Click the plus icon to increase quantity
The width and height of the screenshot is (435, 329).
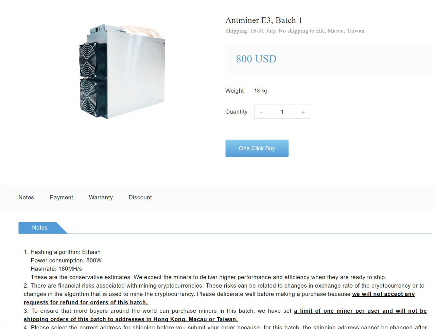click(x=303, y=112)
